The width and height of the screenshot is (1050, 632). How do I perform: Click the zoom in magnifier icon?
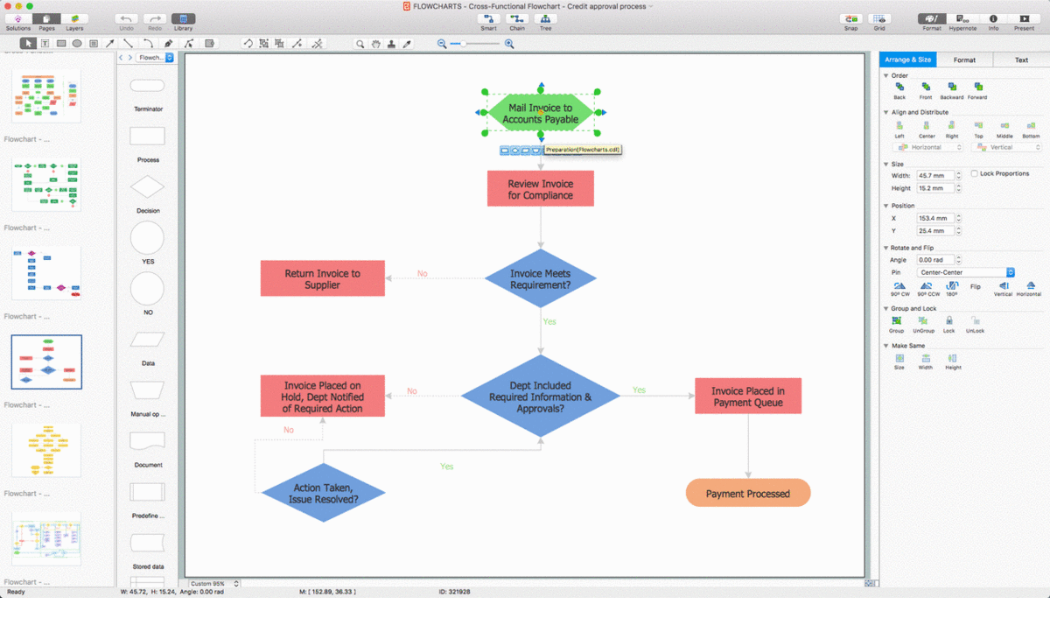click(509, 44)
